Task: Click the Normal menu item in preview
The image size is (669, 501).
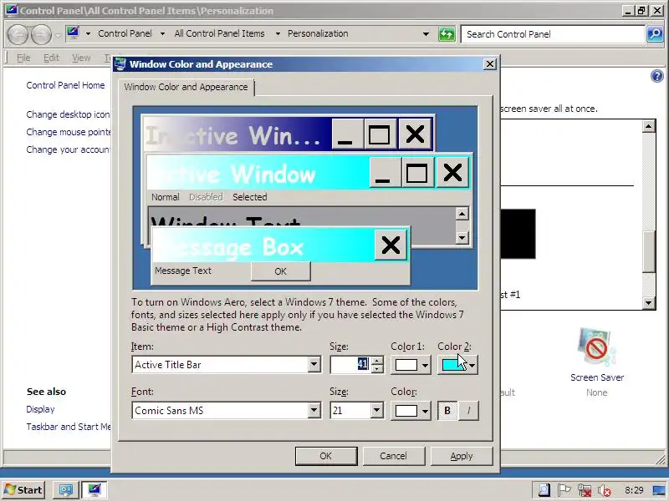Action: tap(165, 197)
